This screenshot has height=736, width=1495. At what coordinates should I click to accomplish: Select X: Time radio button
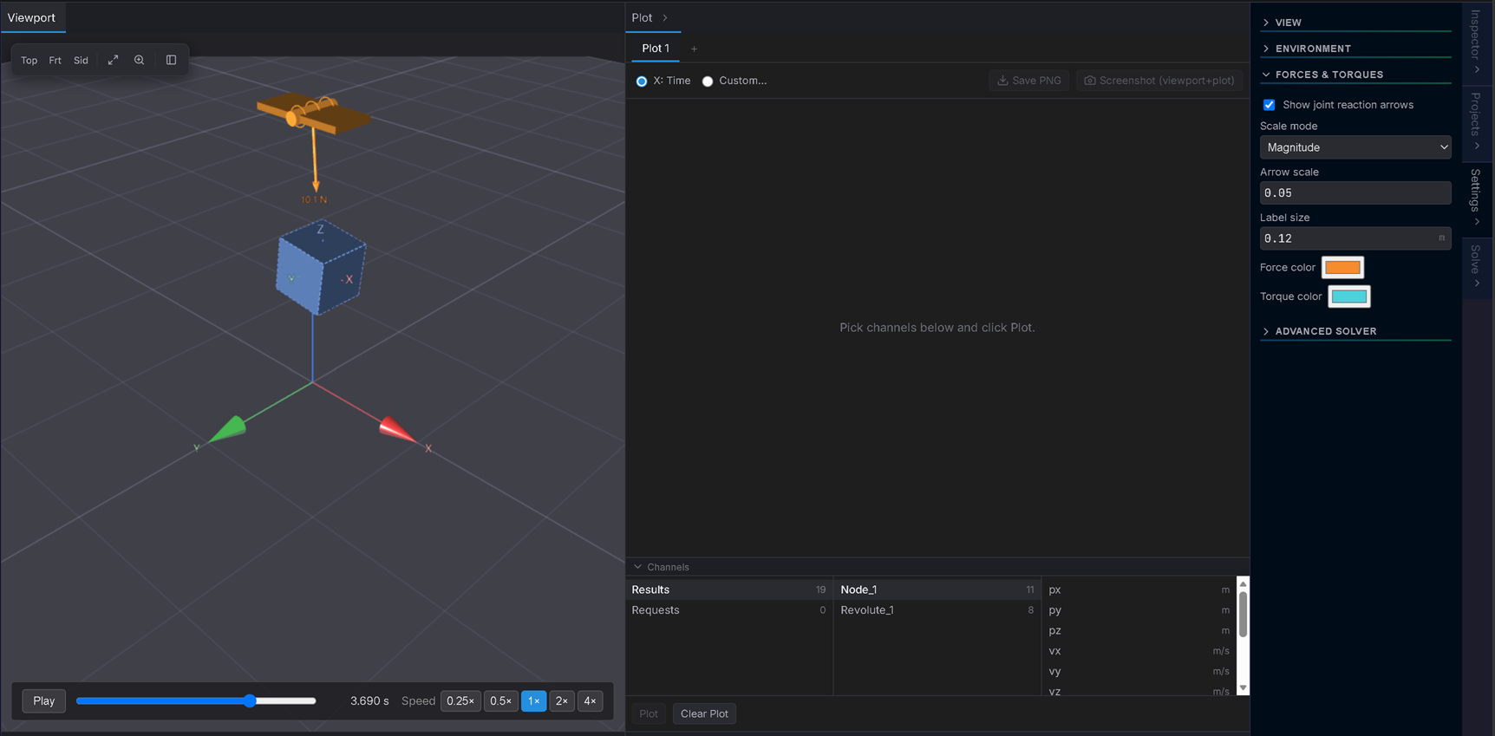pos(642,81)
